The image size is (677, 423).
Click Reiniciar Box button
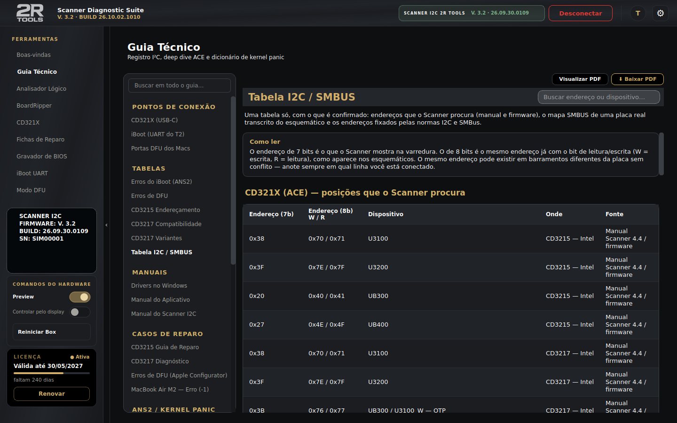[52, 332]
